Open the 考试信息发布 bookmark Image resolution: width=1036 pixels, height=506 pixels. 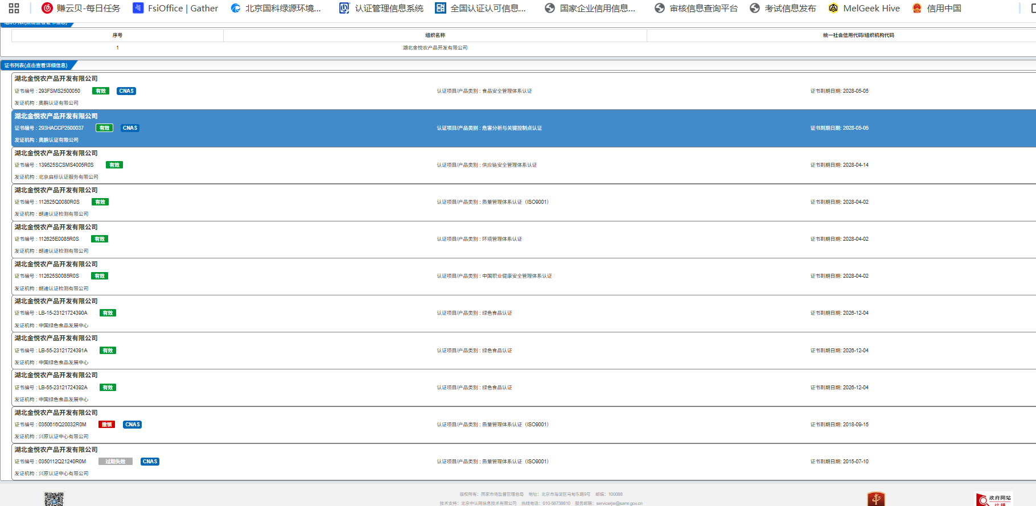(783, 8)
